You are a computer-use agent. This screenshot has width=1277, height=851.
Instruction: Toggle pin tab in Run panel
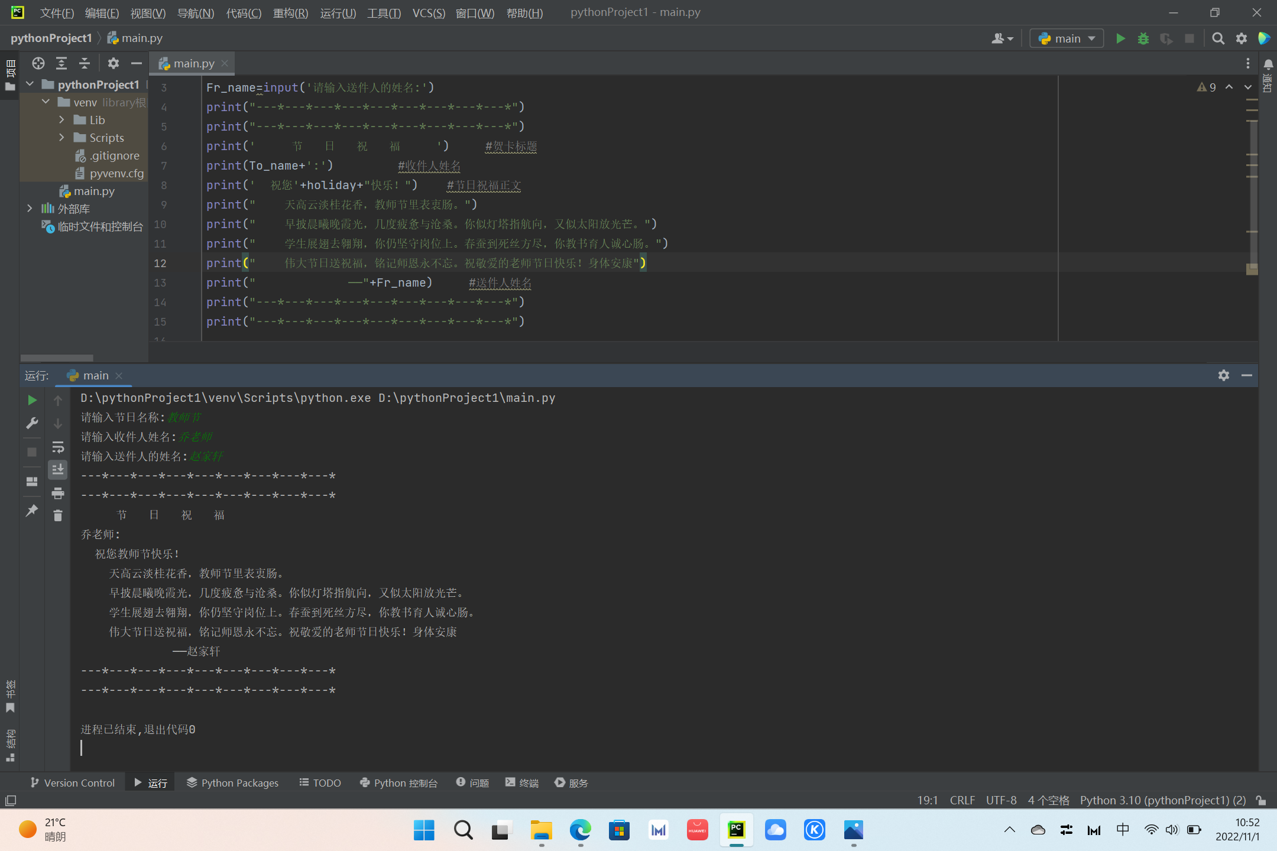pos(32,511)
